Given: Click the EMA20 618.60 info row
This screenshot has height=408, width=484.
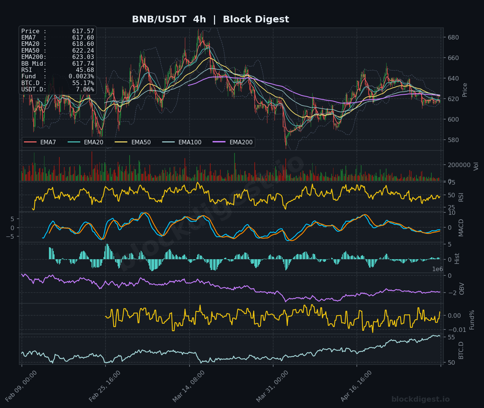Looking at the screenshot, I should (58, 44).
